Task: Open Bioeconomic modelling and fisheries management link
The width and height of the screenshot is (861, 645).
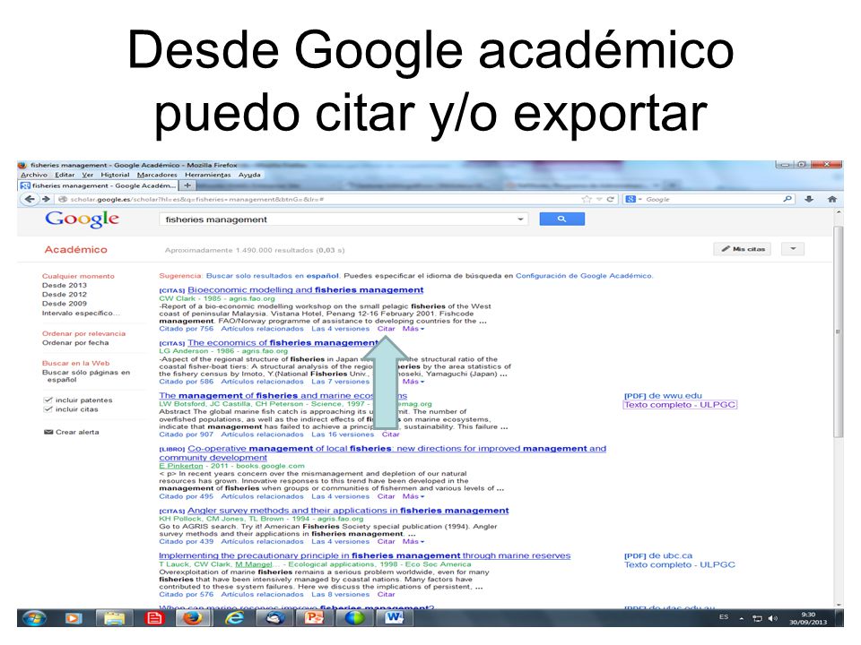Action: (305, 289)
